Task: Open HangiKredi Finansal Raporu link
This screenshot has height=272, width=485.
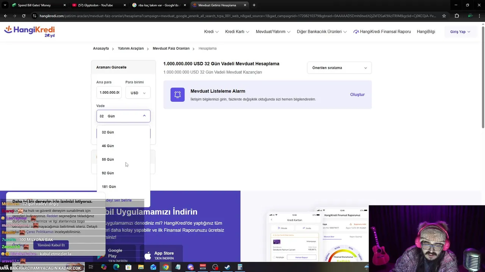Action: 382,32
